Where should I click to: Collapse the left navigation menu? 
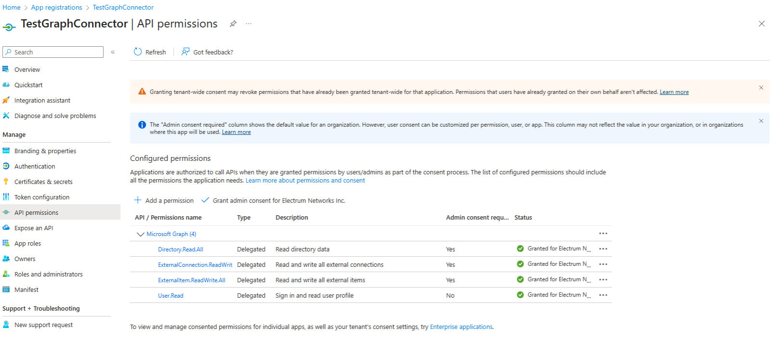point(113,52)
